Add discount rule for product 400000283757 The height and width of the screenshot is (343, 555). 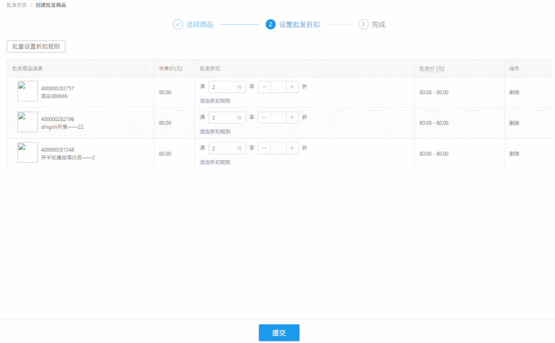coord(215,101)
